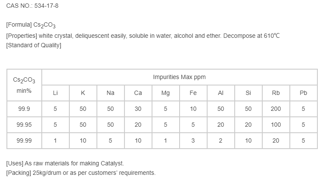
Task: Click the Cs2CO3 min% header cell
Action: click(24, 85)
